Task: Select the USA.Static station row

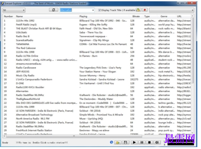Action: coord(97,32)
